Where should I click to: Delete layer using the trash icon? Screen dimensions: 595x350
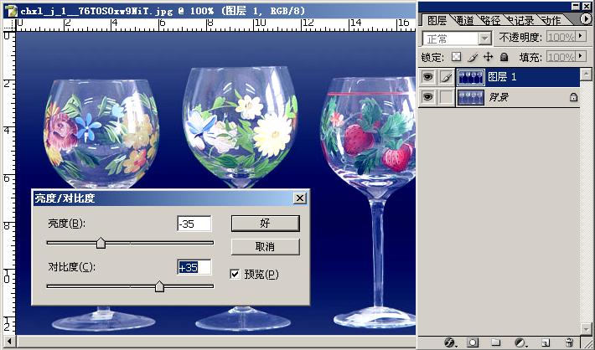point(569,342)
